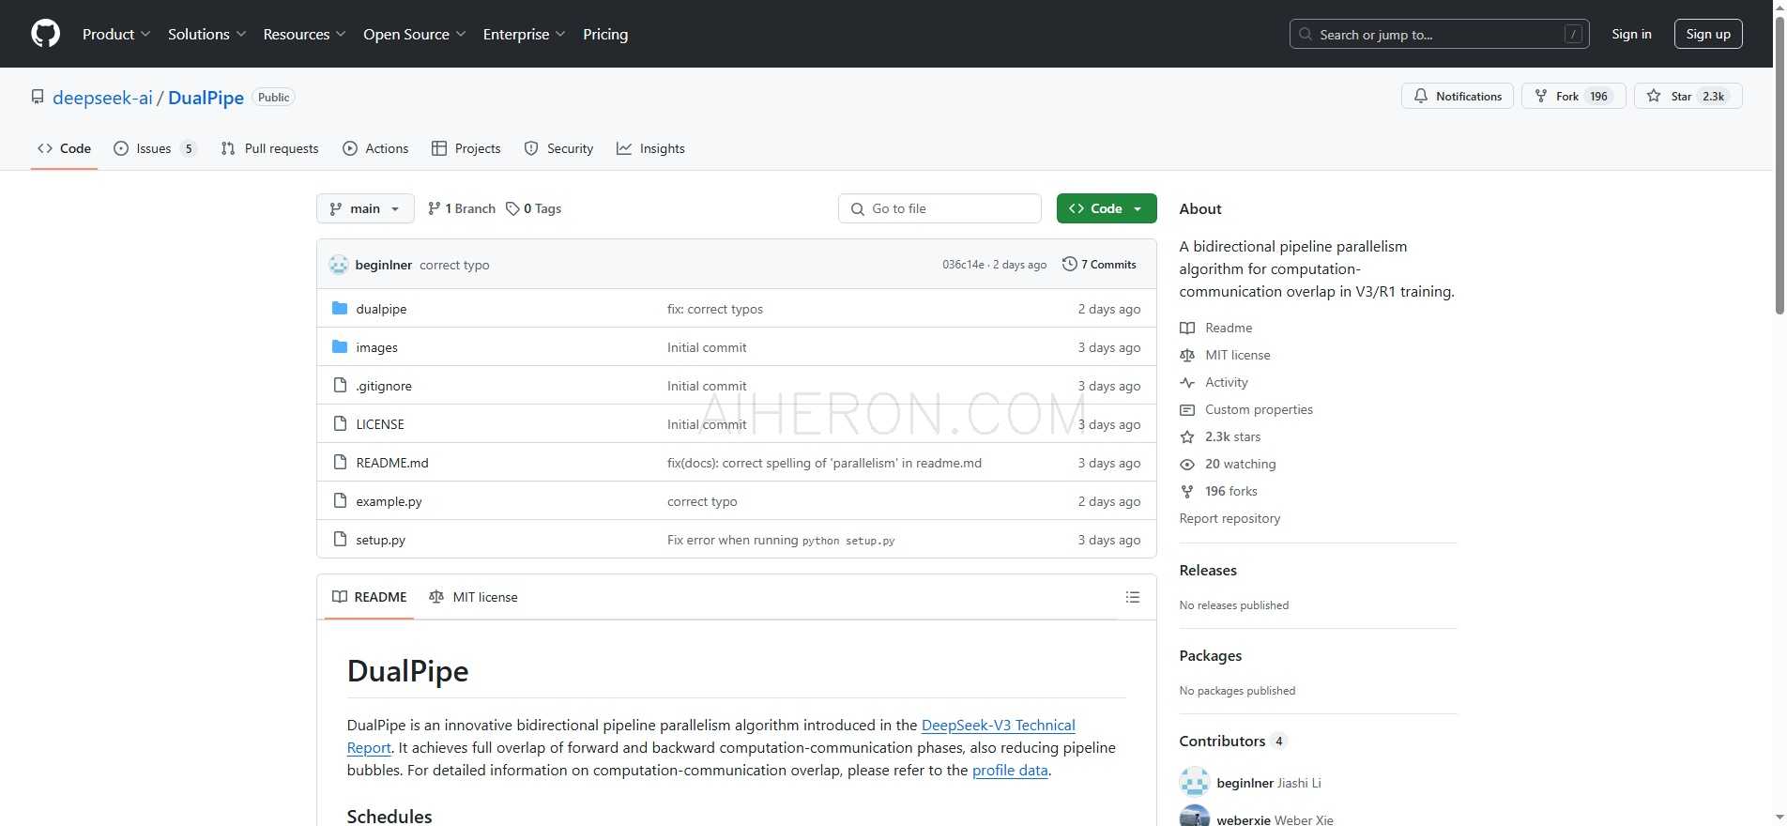Click the search magnifier icon in header
This screenshot has height=826, width=1787.
coord(1306,35)
